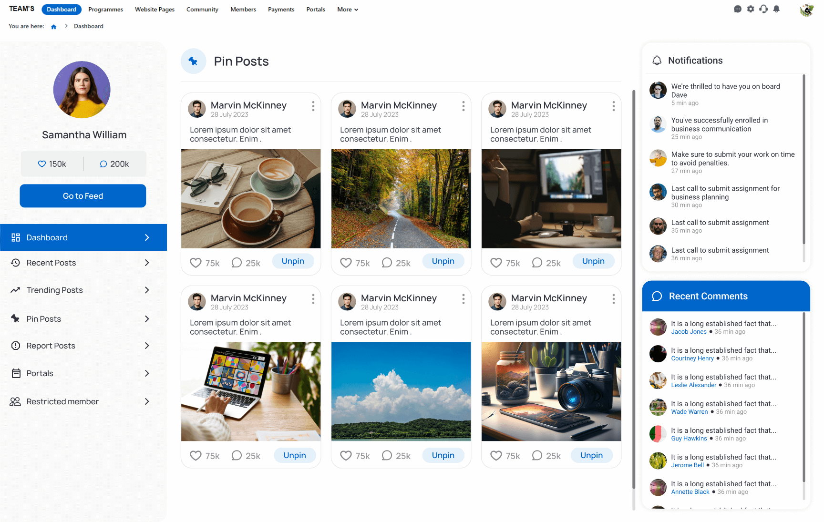Image resolution: width=824 pixels, height=522 pixels.
Task: Click the Trending Posts chart icon
Action: [x=15, y=290]
